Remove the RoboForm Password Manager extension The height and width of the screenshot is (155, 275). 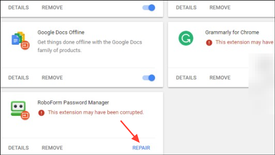[52, 148]
